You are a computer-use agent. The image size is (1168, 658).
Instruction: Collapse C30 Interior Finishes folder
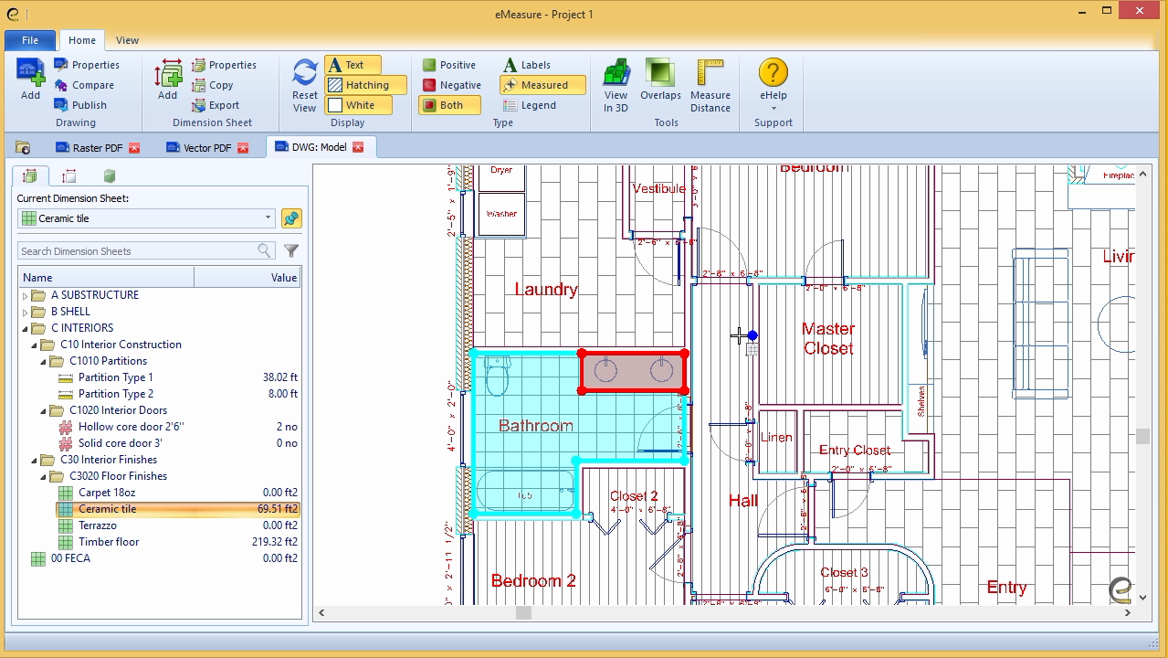pos(34,460)
